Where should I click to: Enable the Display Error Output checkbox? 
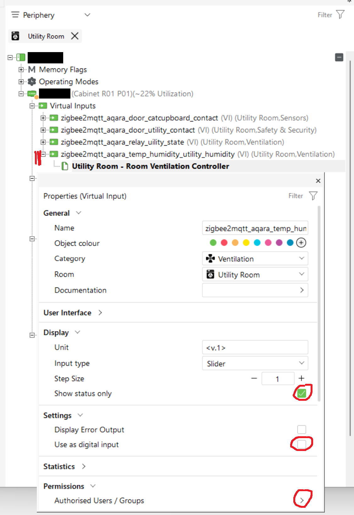tap(301, 429)
